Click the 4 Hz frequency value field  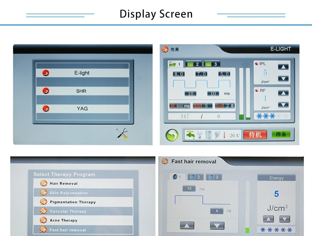[217, 211]
